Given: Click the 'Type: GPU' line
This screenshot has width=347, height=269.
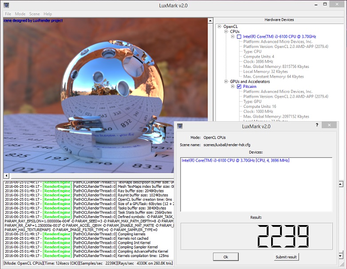Looking at the screenshot, I should tap(252, 101).
